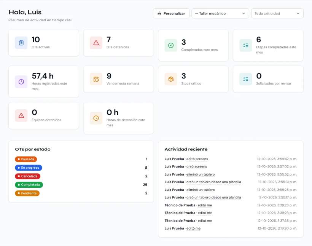Click the warning triangle icon for OTs detenidas
Screen dimensions: 312x246
tap(96, 43)
